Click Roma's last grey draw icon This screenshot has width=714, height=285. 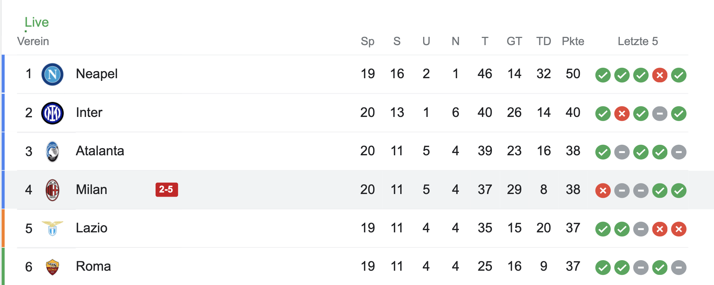coord(679,268)
